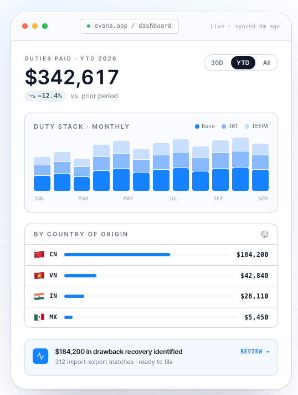Click the India flag icon
Image resolution: width=298 pixels, height=395 pixels.
39,296
